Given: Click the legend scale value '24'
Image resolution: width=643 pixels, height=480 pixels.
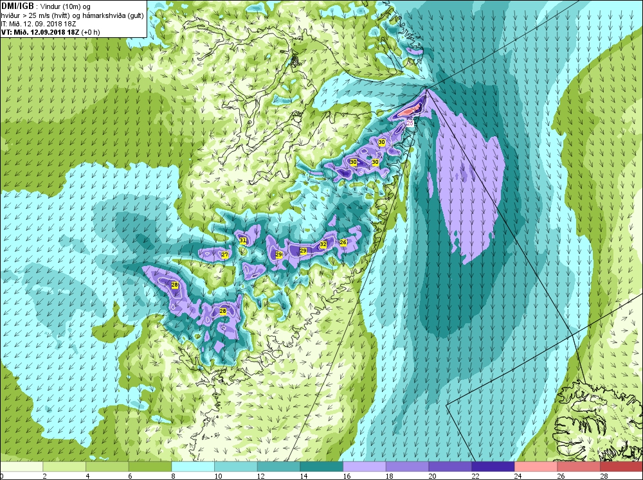Looking at the screenshot, I should (x=518, y=476).
